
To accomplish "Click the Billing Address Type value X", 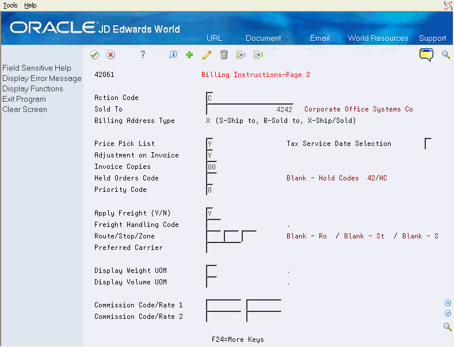I will point(208,121).
